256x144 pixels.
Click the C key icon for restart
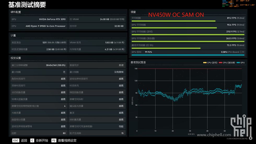coord(32,140)
